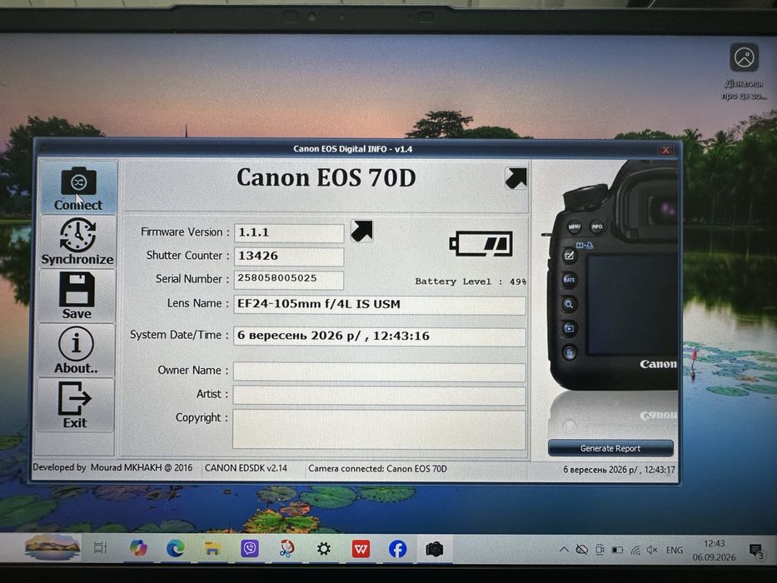The height and width of the screenshot is (583, 777).
Task: Click the Artist input field
Action: point(380,396)
